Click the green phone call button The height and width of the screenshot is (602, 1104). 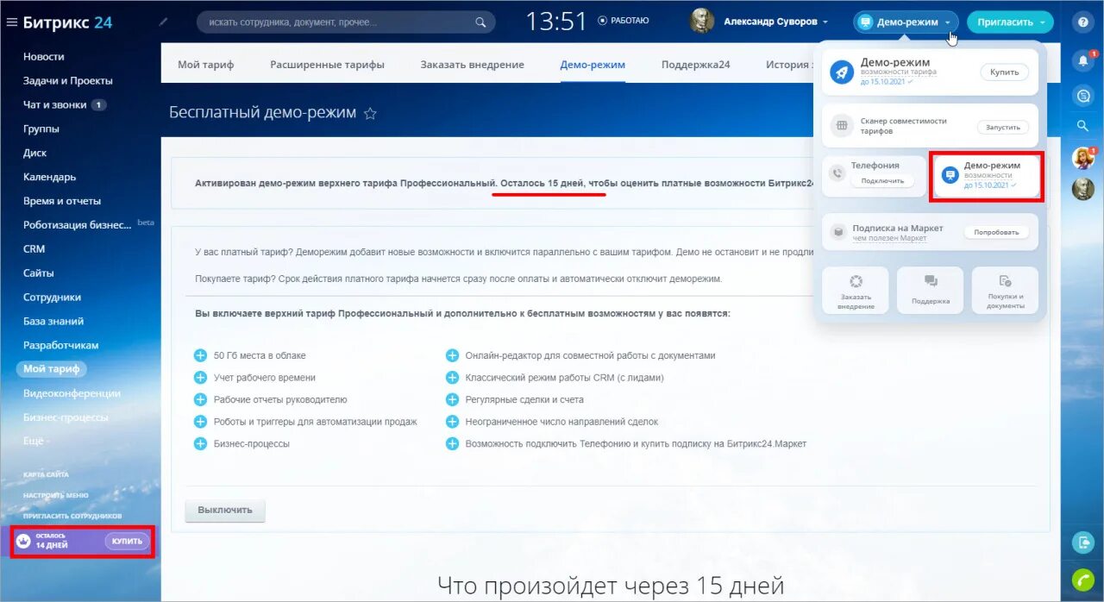click(1083, 579)
